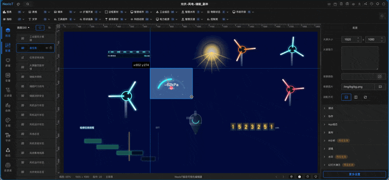Open the 图层 layers sidebar panel
The width and height of the screenshot is (389, 180).
pos(8,33)
